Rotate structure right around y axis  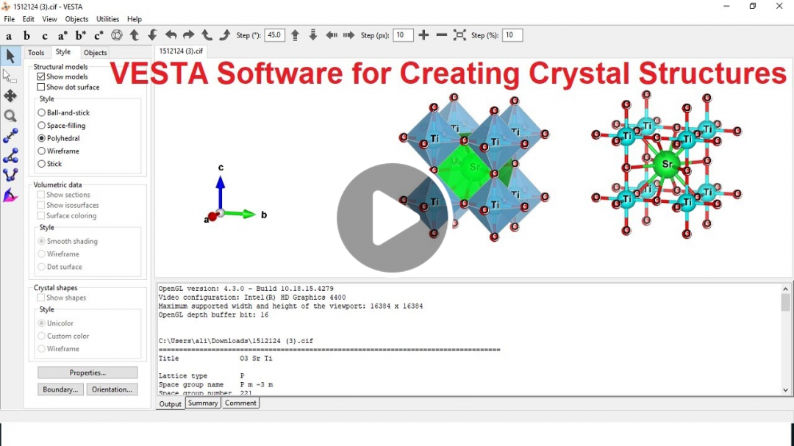pos(188,35)
